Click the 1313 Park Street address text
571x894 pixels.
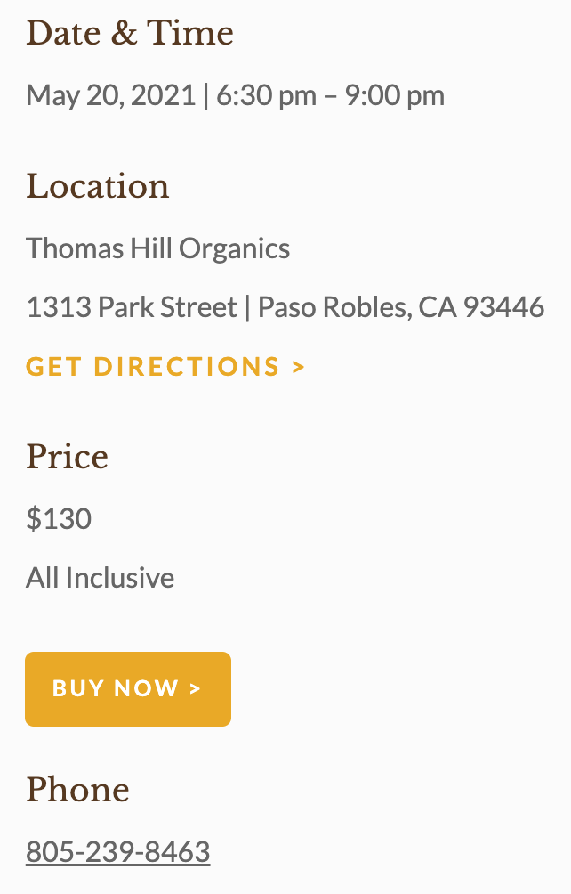pyautogui.click(x=132, y=307)
